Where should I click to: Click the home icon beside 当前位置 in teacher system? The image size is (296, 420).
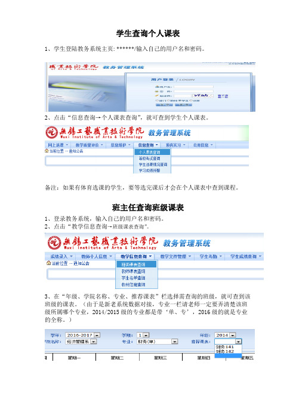48,263
